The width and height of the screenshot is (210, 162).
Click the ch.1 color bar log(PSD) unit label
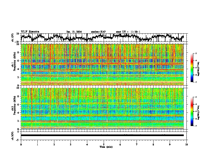click(199, 69)
